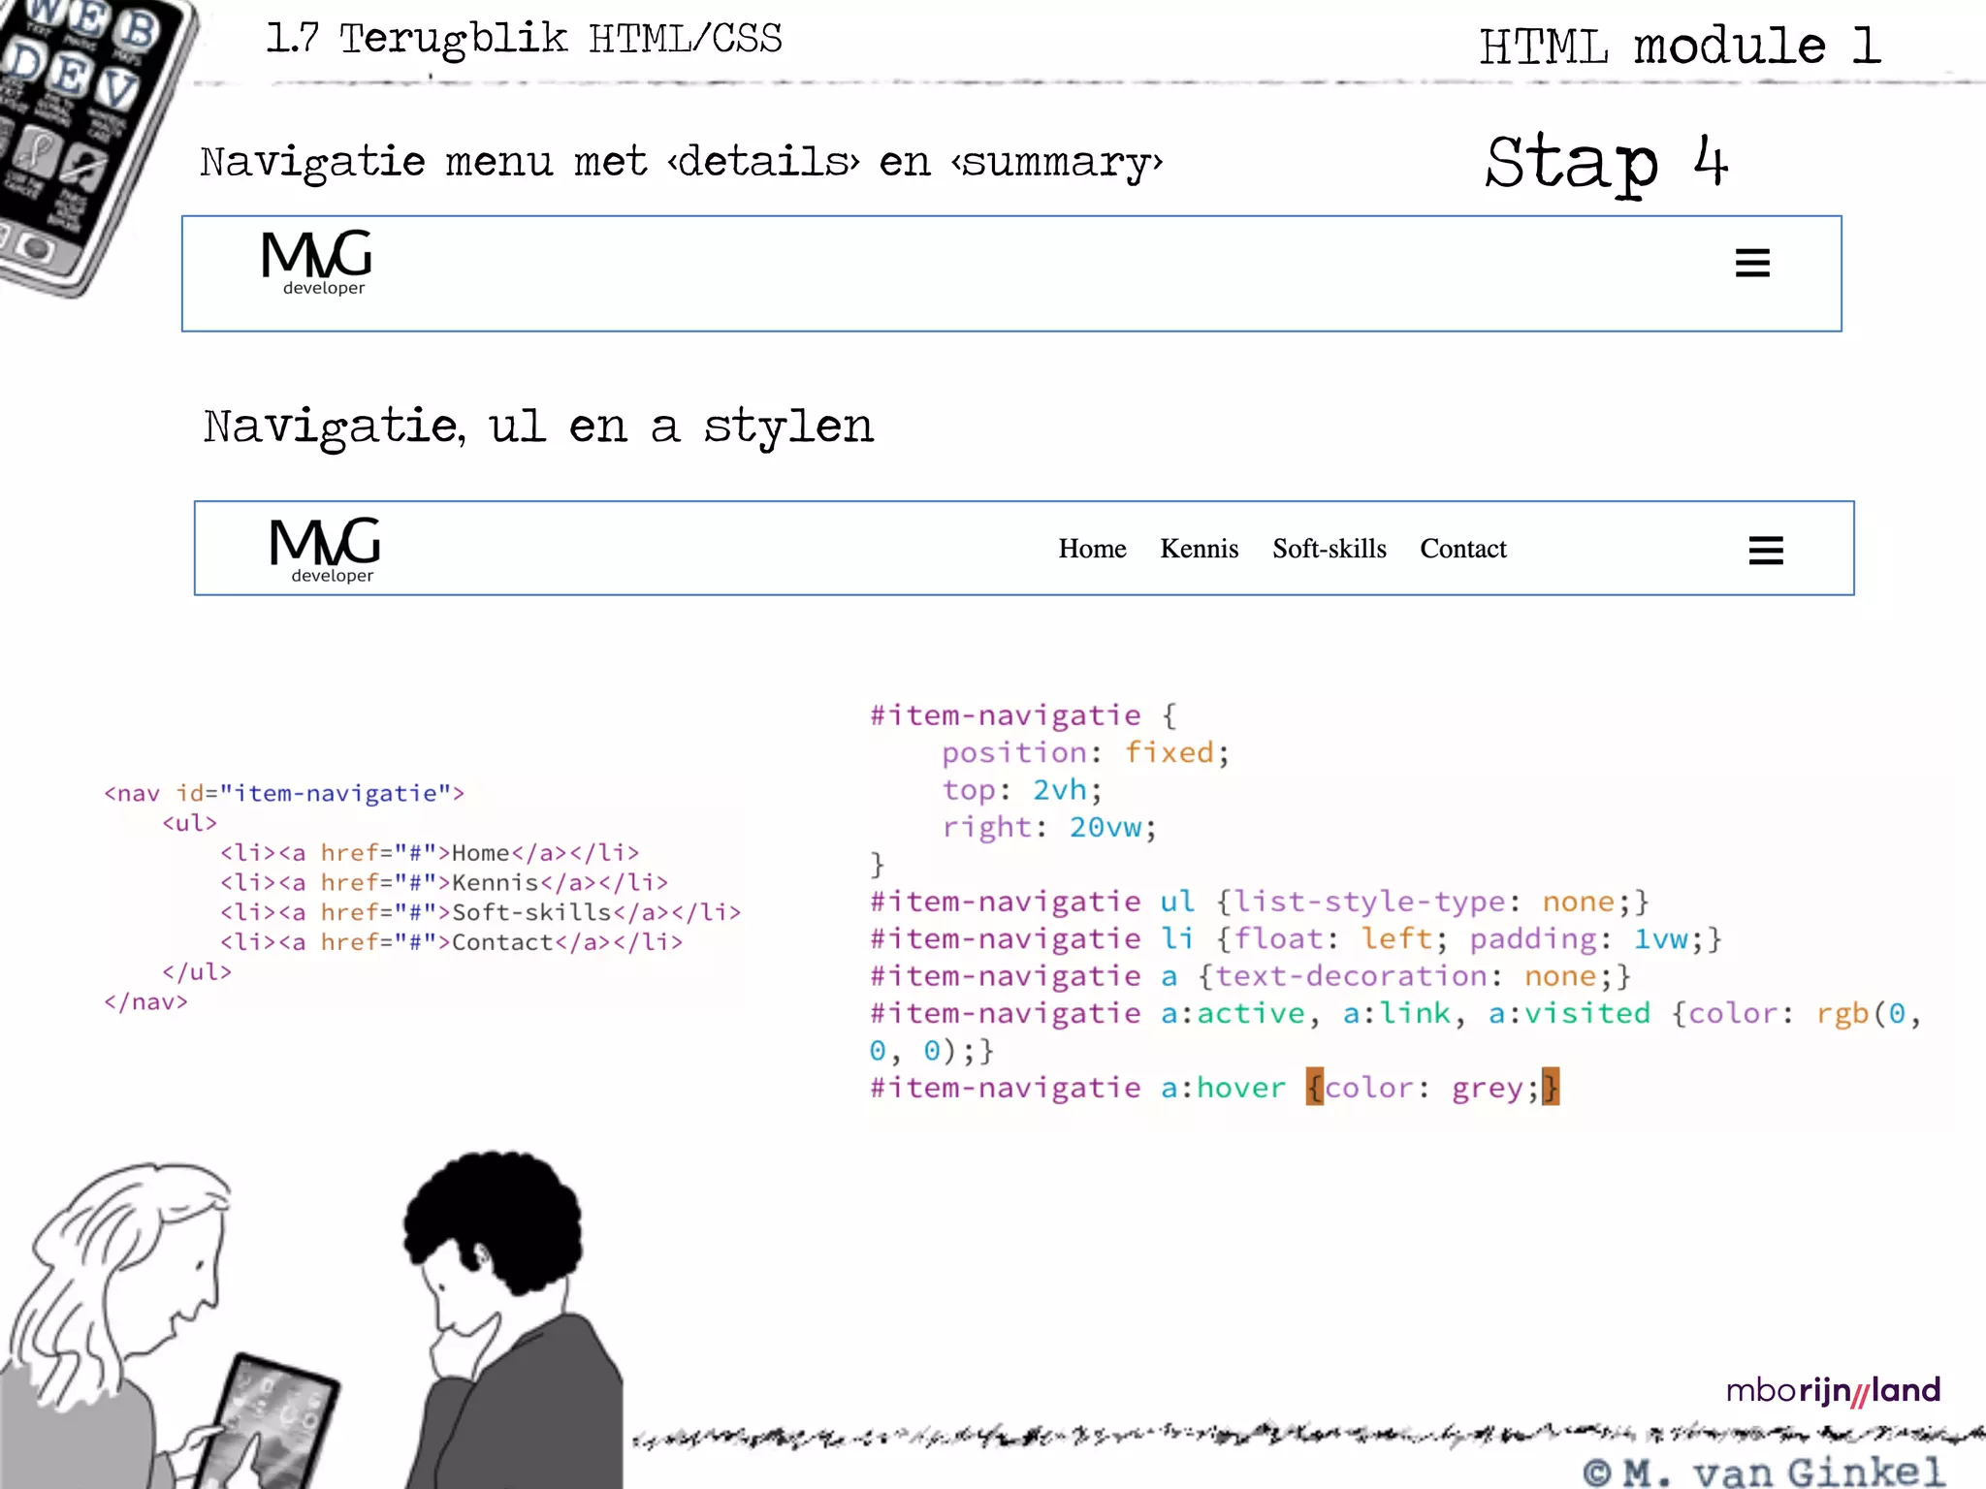Click the 'HTML module 1' heading
The width and height of the screenshot is (1986, 1489).
(x=1680, y=47)
